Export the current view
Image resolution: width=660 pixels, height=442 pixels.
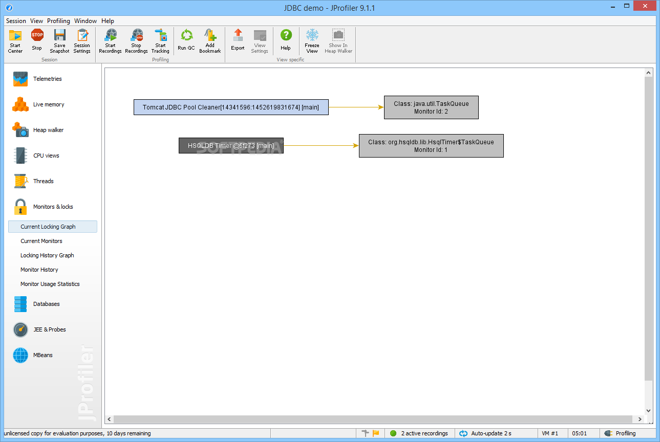coord(238,41)
